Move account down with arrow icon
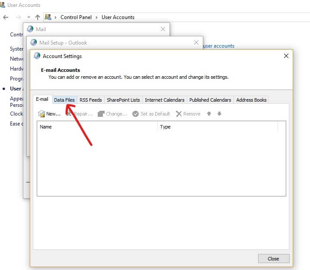 coord(219,114)
